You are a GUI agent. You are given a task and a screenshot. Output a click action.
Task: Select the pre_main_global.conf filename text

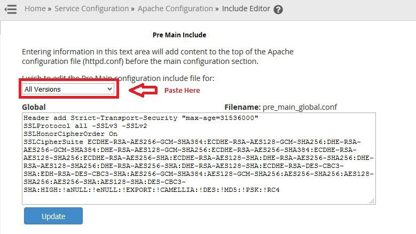tap(300, 107)
